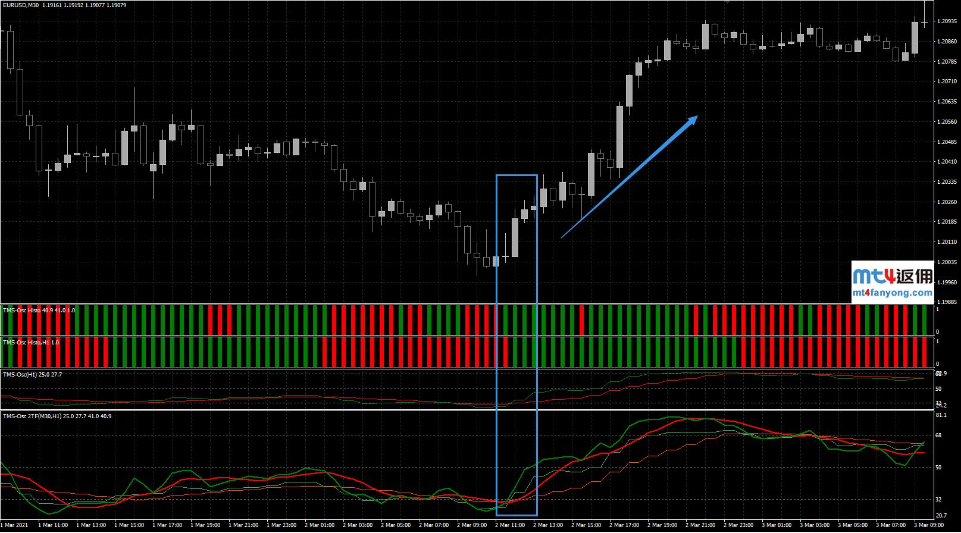The width and height of the screenshot is (961, 533).
Task: Click the 3 Mar 09:00 time label
Action: pos(928,525)
